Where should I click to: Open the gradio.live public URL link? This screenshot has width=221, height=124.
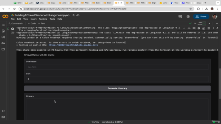point(73,45)
